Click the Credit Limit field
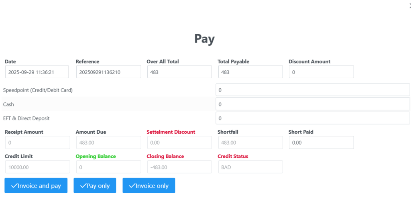Image resolution: width=411 pixels, height=220 pixels. (37, 167)
